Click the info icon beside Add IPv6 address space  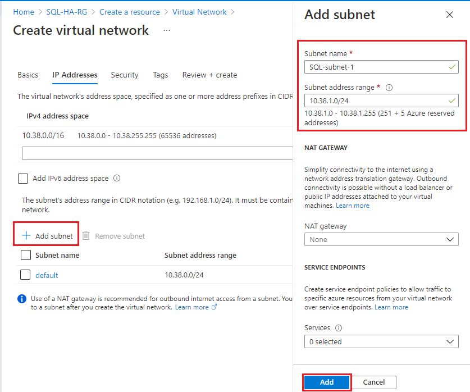pyautogui.click(x=116, y=178)
